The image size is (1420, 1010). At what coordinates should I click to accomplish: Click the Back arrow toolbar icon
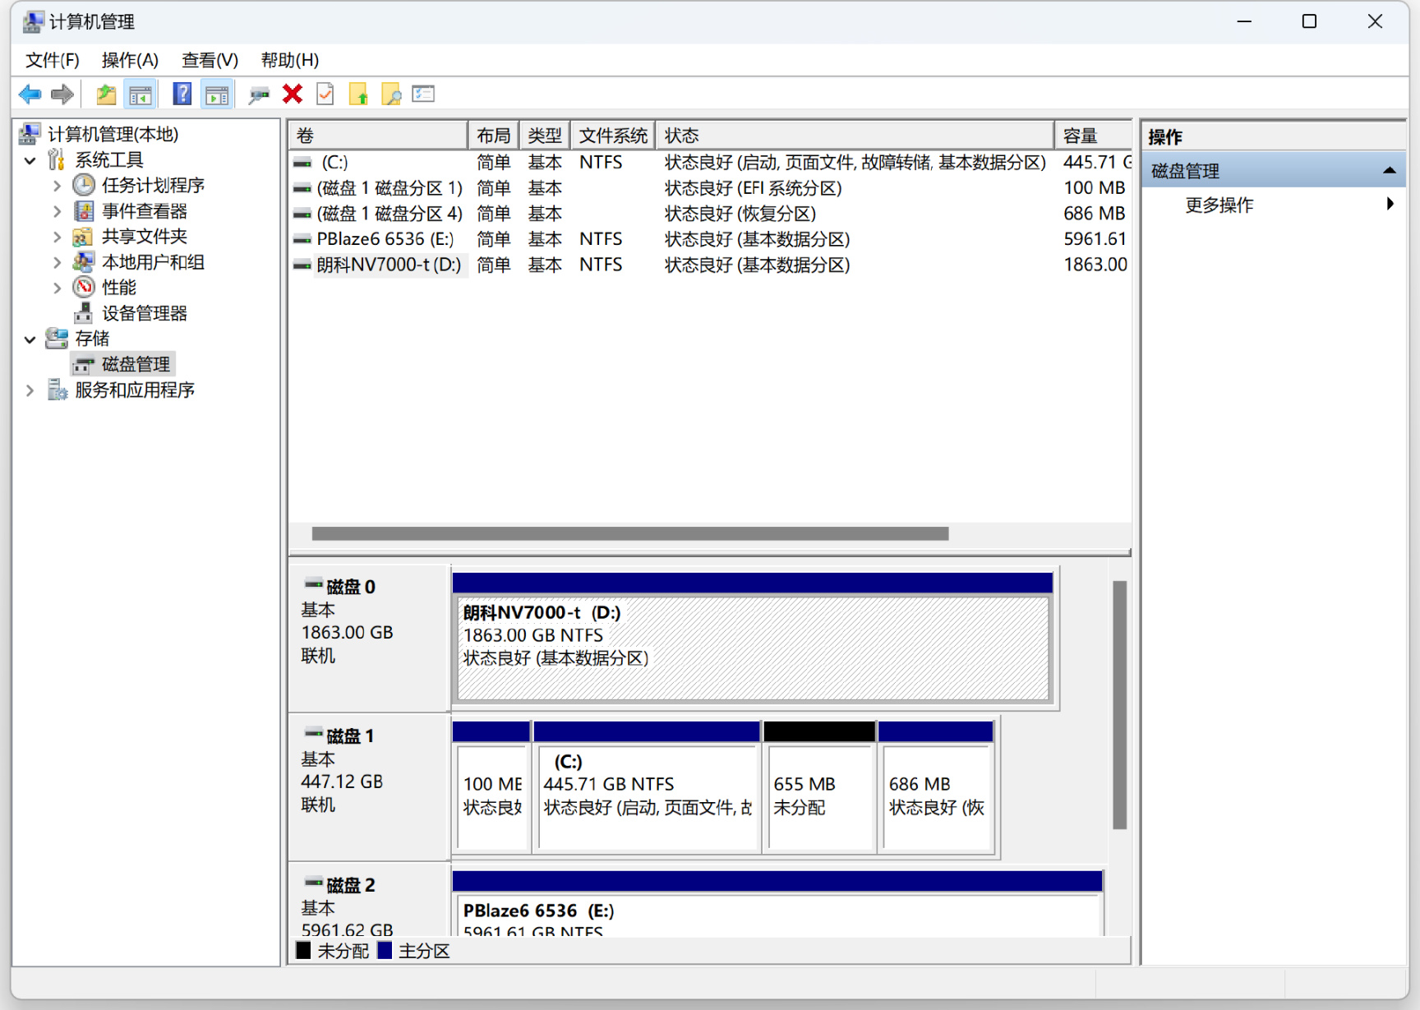click(x=30, y=95)
